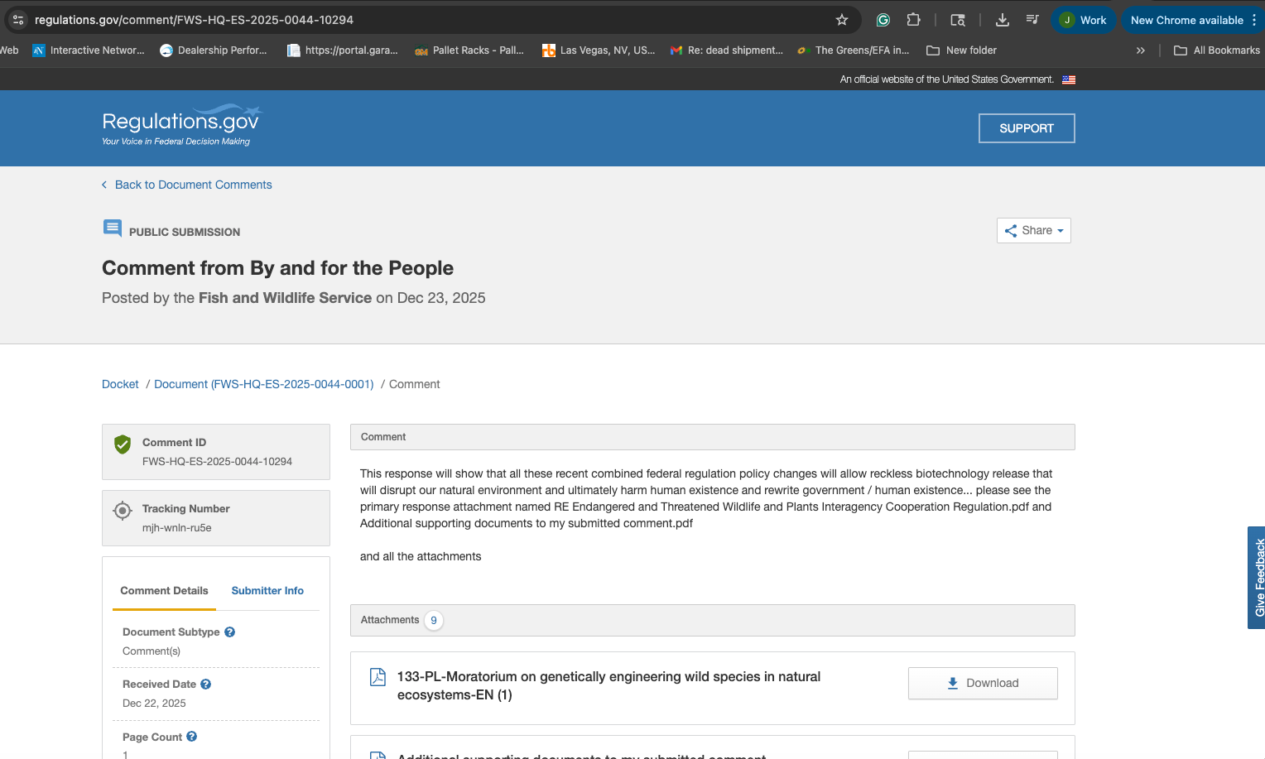Click the Document Subtype help icon
The width and height of the screenshot is (1265, 759).
[230, 632]
